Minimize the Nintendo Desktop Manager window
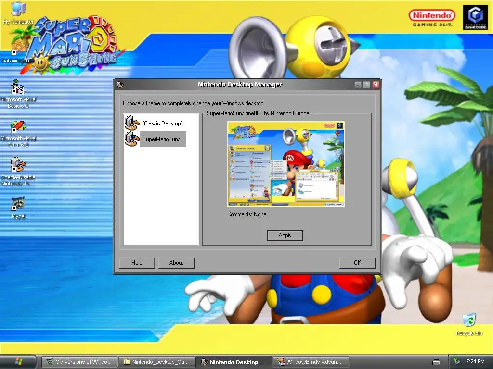 [358, 85]
